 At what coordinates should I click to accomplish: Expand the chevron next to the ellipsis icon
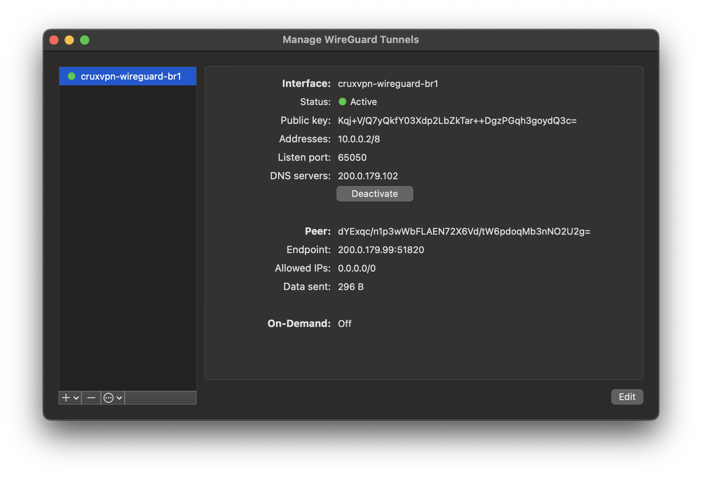pyautogui.click(x=119, y=398)
